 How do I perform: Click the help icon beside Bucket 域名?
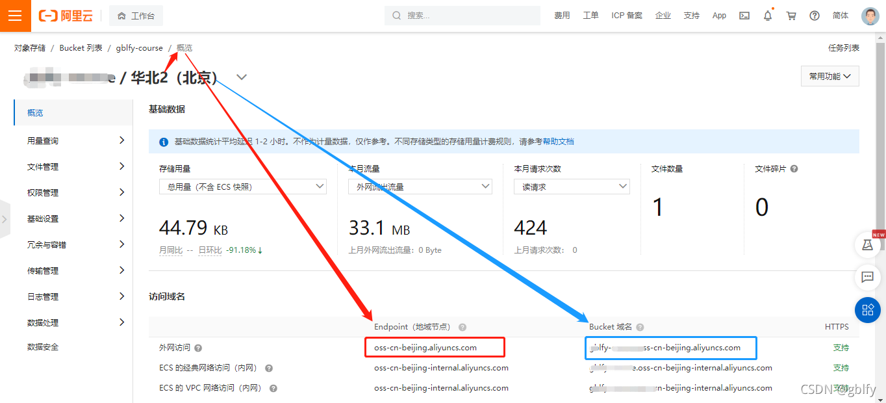tap(640, 327)
